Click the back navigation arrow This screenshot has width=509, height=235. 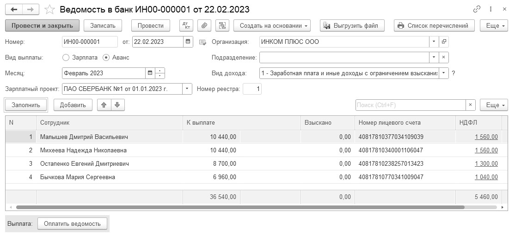pos(14,9)
